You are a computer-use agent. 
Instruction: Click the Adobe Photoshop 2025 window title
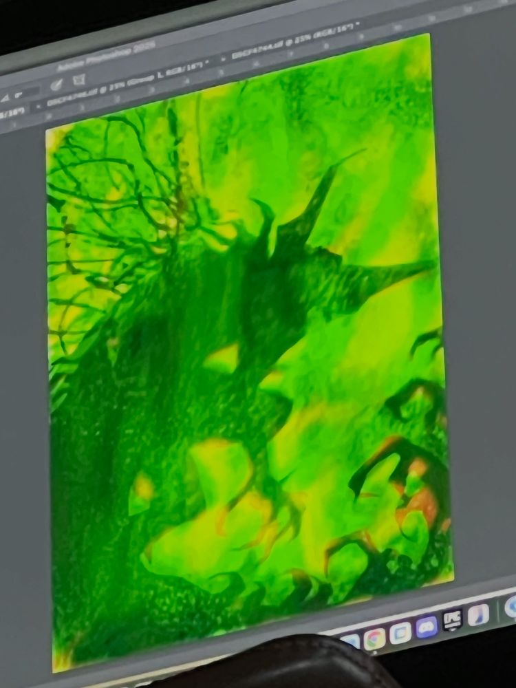(107, 58)
